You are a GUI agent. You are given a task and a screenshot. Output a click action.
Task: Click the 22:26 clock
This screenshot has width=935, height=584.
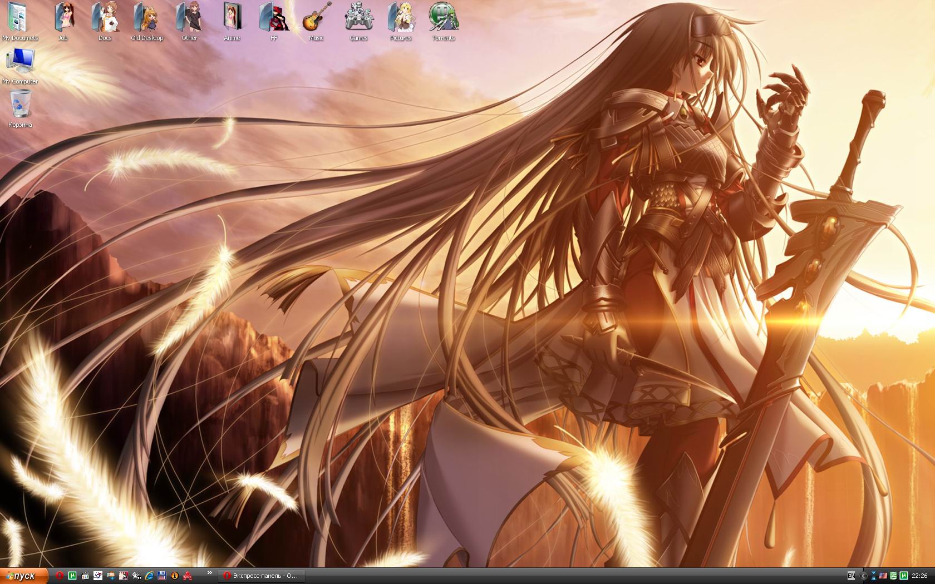click(x=919, y=576)
